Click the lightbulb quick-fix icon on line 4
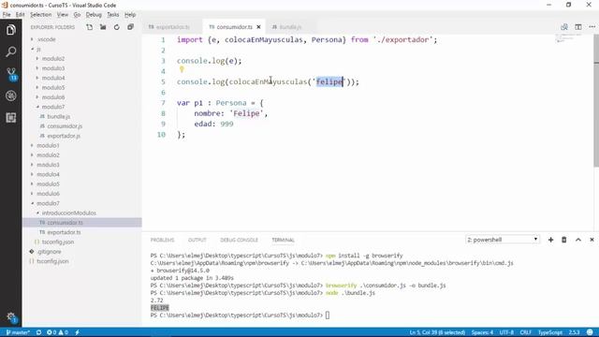 pos(182,69)
